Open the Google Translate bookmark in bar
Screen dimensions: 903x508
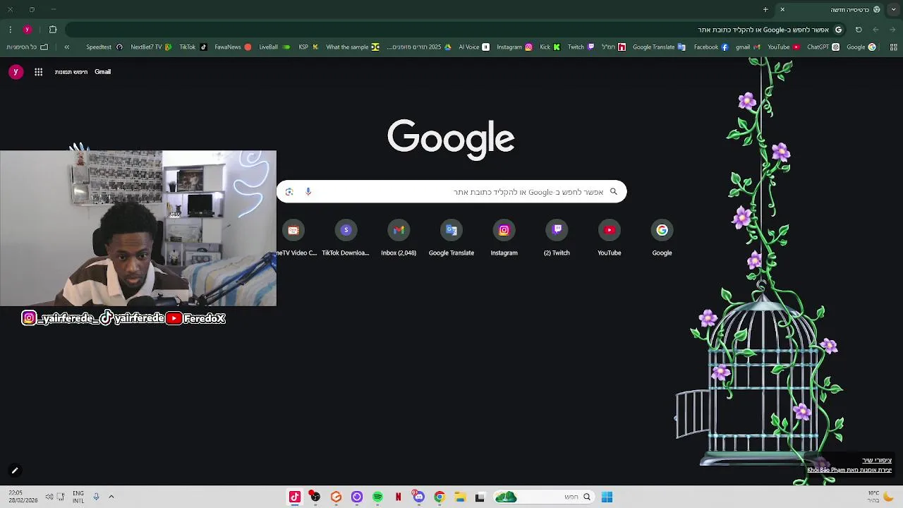tap(659, 47)
